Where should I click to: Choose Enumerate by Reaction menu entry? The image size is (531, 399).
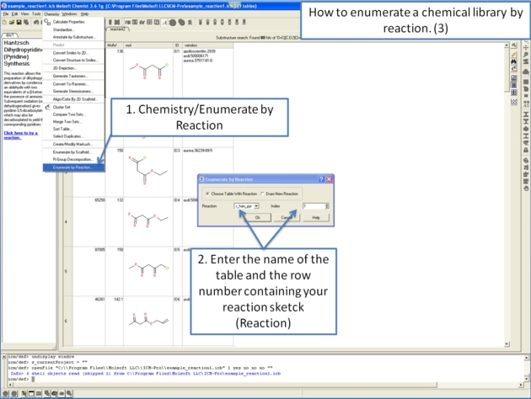tap(72, 167)
